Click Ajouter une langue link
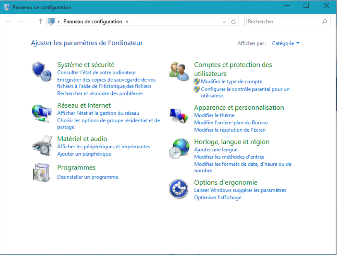337x255 pixels. pyautogui.click(x=216, y=149)
